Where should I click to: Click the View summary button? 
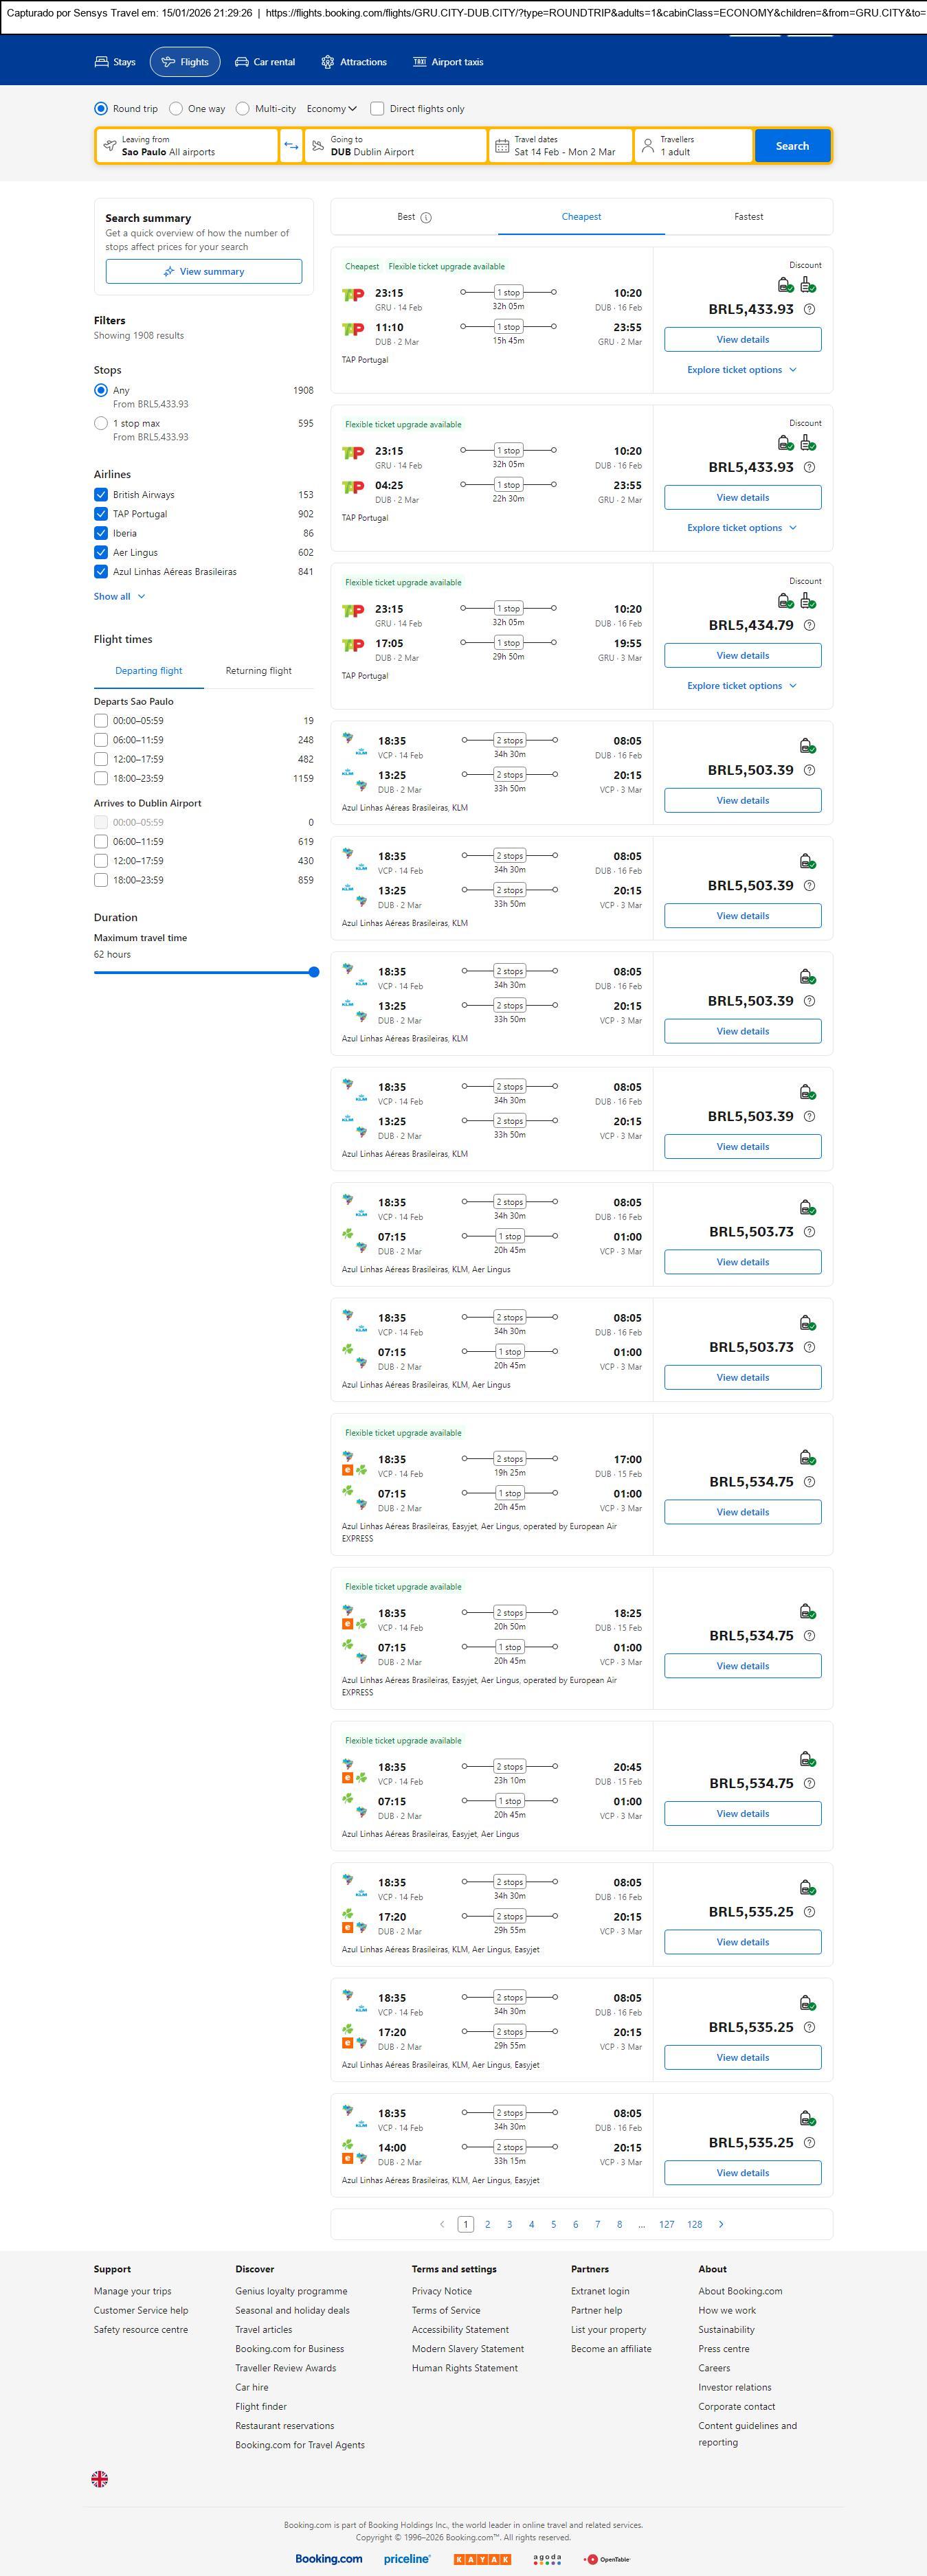[x=204, y=272]
